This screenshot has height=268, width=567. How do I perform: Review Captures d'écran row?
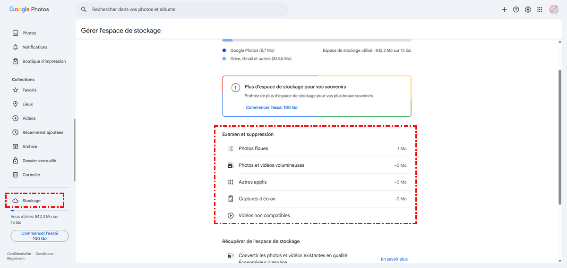pos(317,199)
